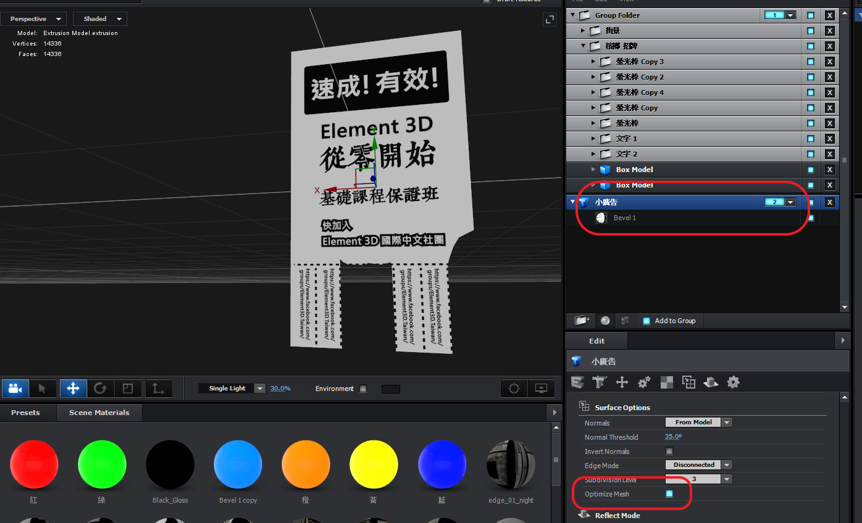Image resolution: width=862 pixels, height=523 pixels.
Task: Switch to the rotate tool
Action: 101,389
